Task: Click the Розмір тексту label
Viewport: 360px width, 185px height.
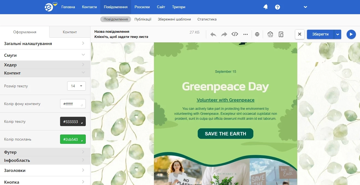Action: (x=16, y=86)
